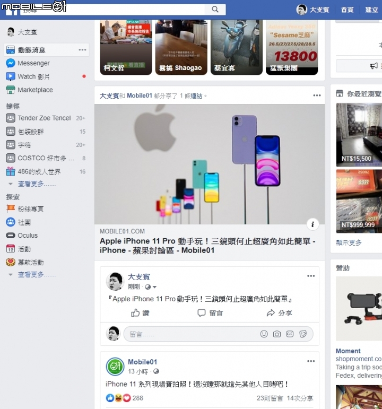Like the 大支賓 post with 讚

point(140,313)
